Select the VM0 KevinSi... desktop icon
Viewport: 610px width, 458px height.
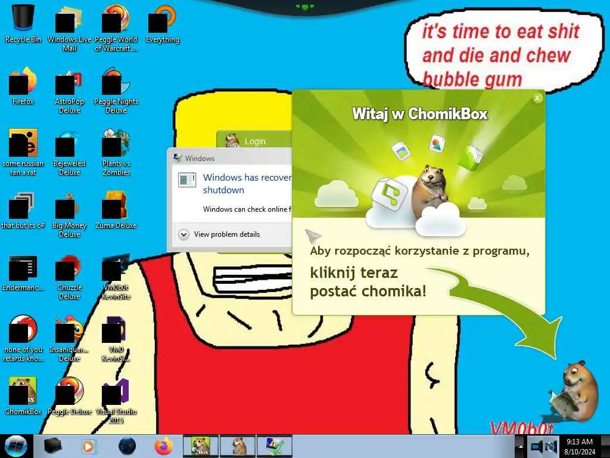116,339
